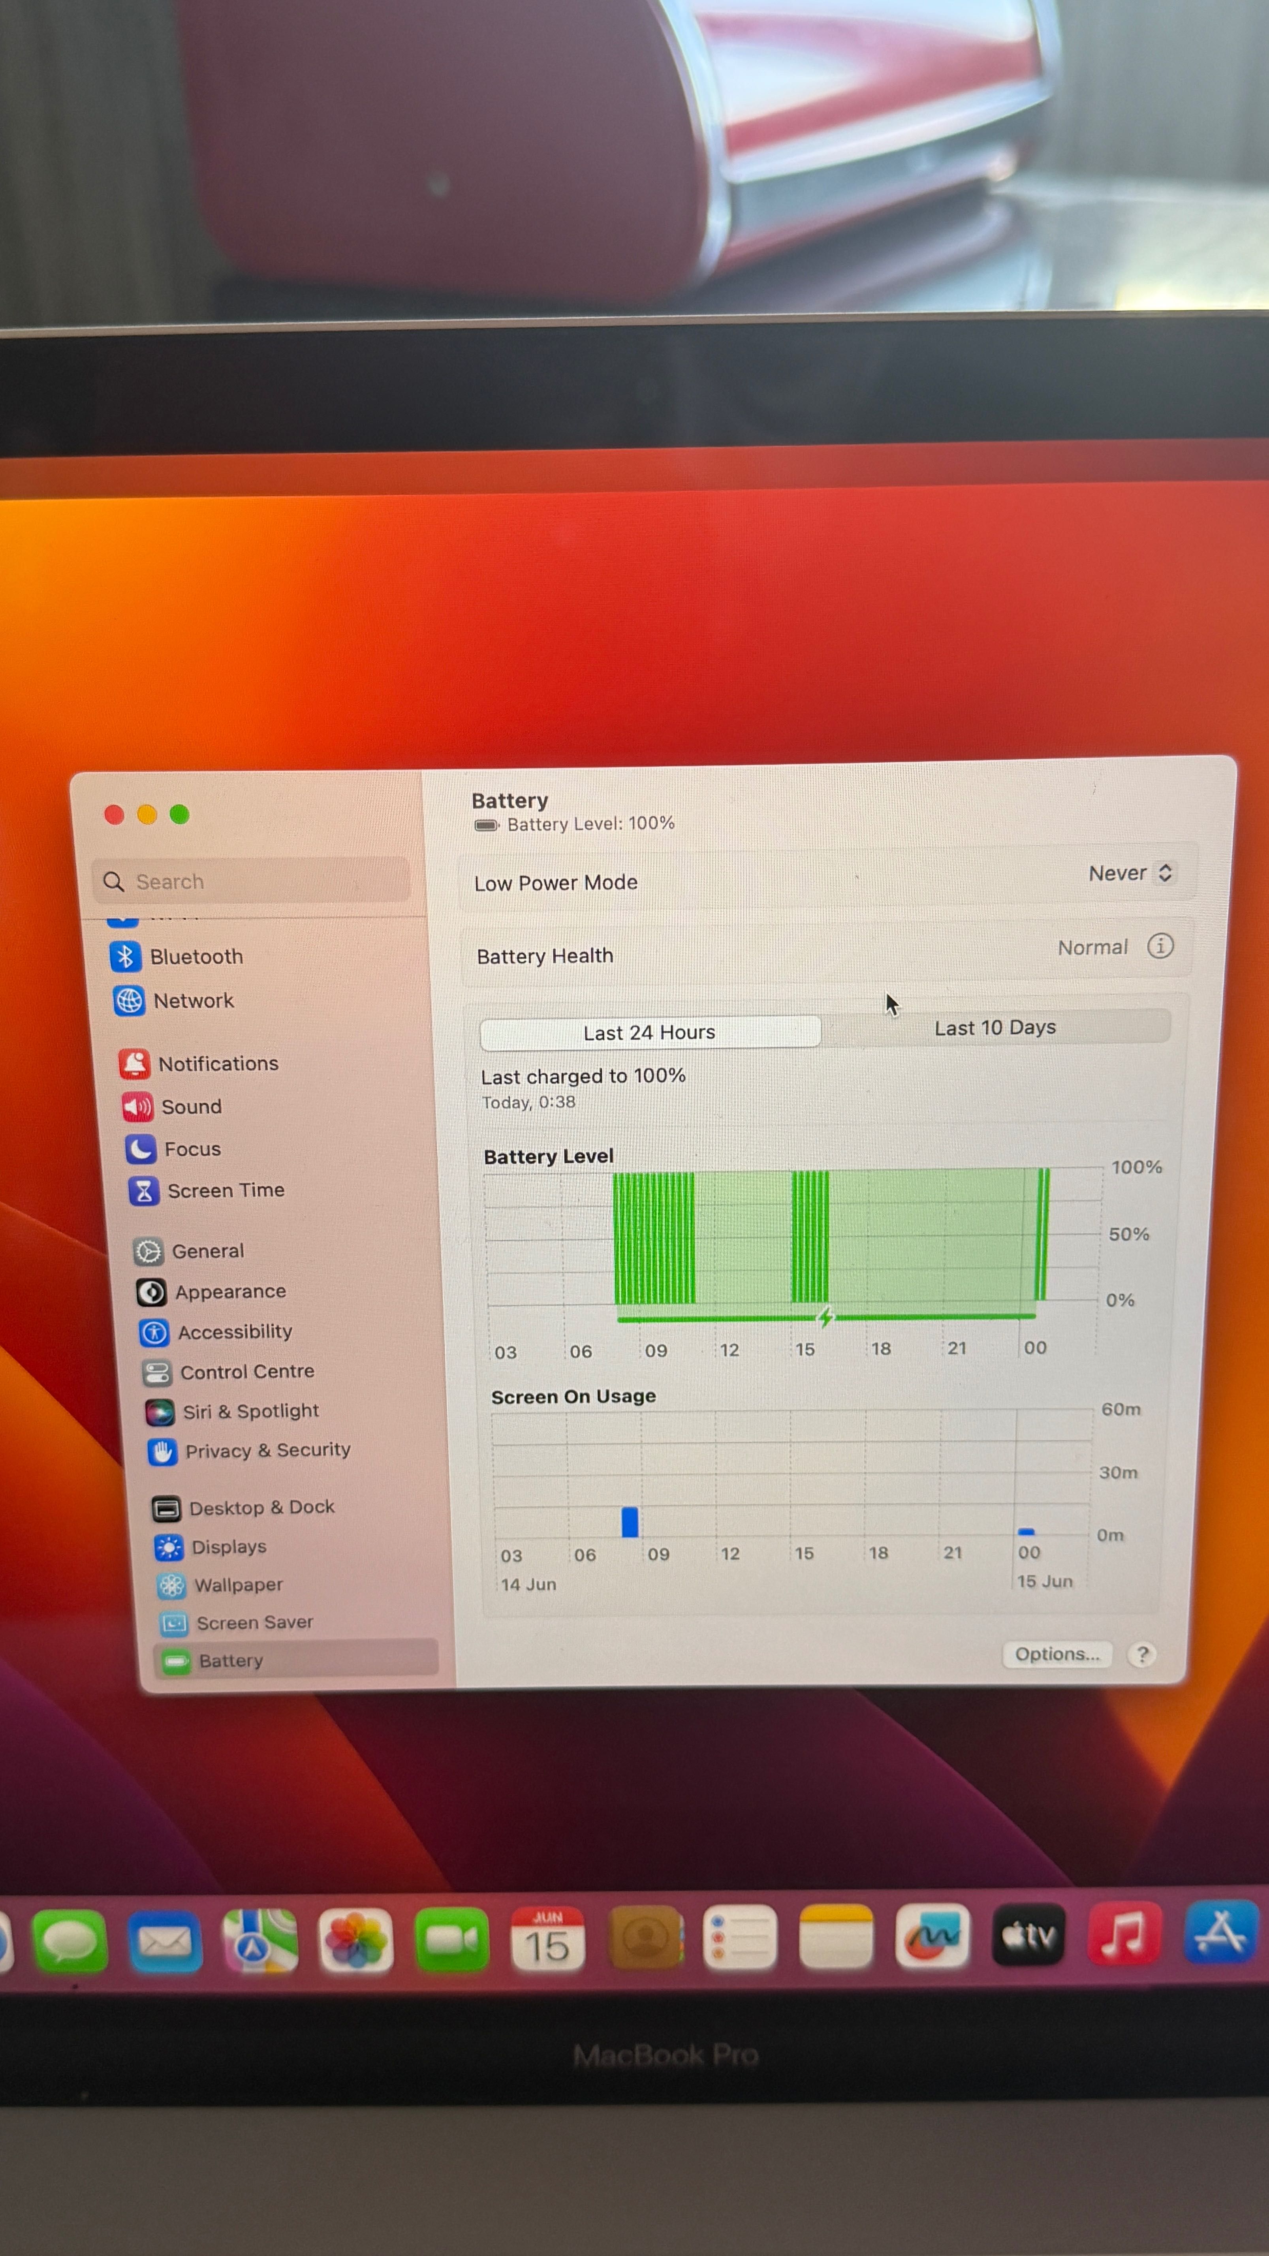Click the Sound speaker icon

(x=137, y=1107)
